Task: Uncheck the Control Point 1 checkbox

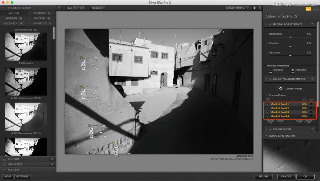Action: click(x=268, y=104)
